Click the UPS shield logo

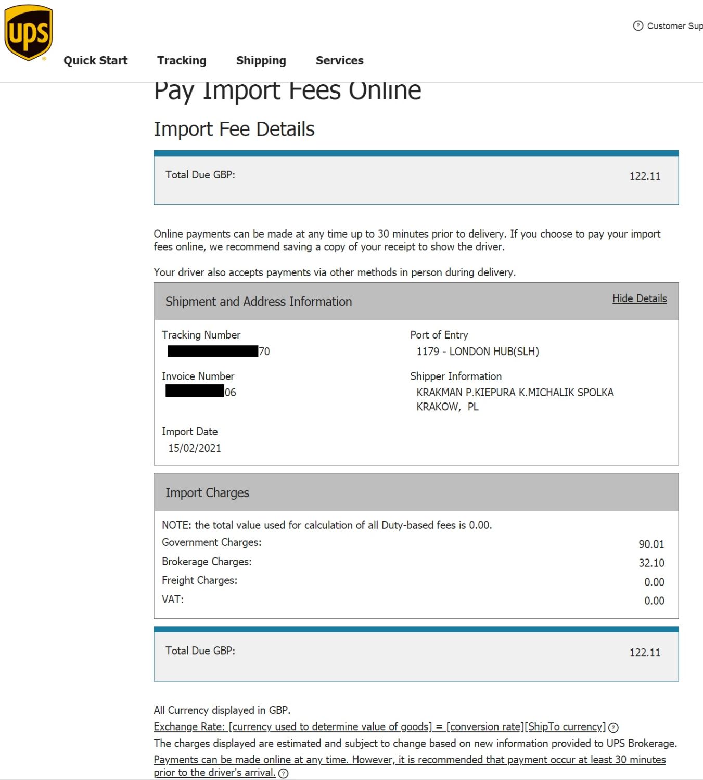29,32
